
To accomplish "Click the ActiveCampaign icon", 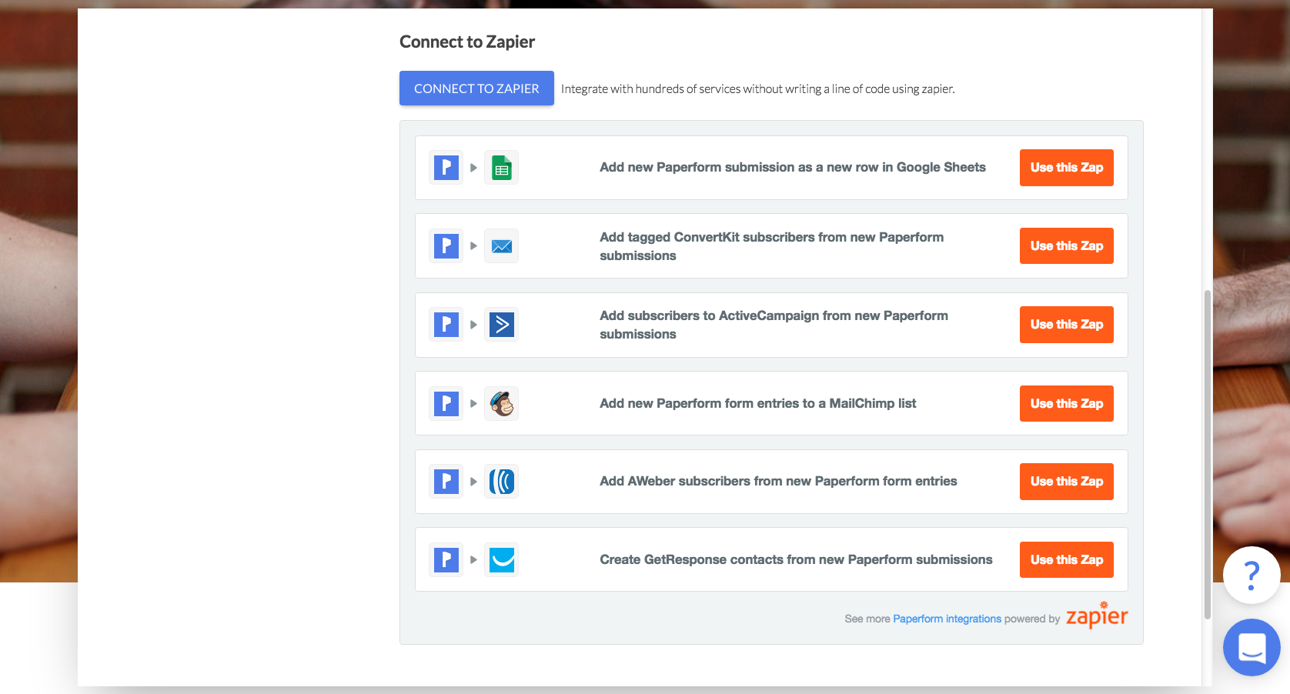I will (501, 325).
